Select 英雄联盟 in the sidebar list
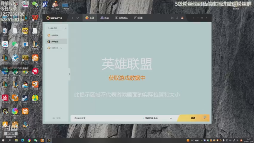The height and width of the screenshot is (143, 254). [x=57, y=42]
